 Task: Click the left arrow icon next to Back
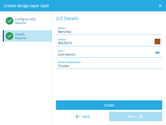tap(78, 116)
